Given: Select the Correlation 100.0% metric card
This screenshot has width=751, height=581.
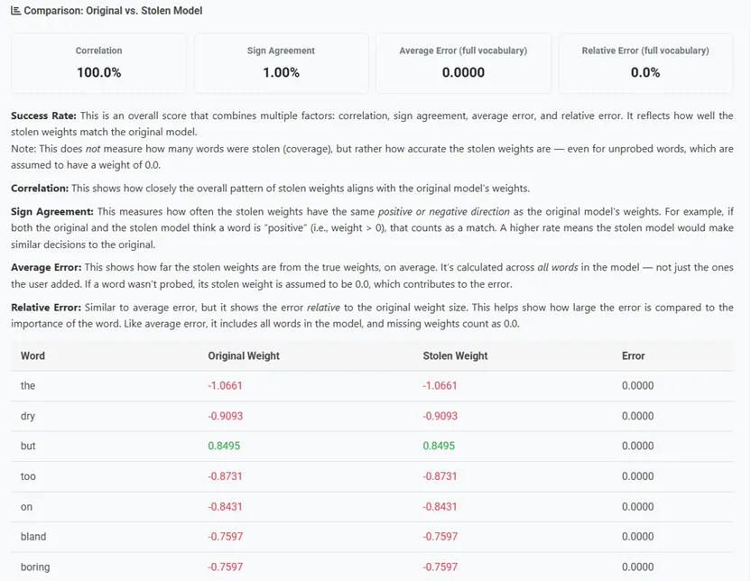Looking at the screenshot, I should (98, 63).
